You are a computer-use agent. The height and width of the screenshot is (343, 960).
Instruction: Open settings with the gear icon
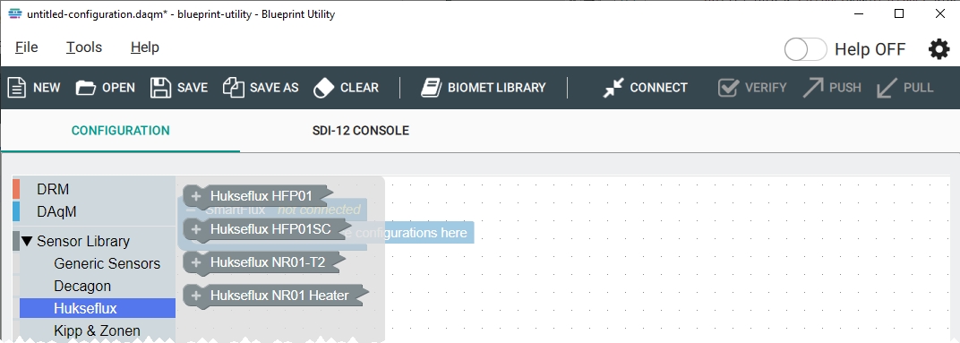pos(939,49)
